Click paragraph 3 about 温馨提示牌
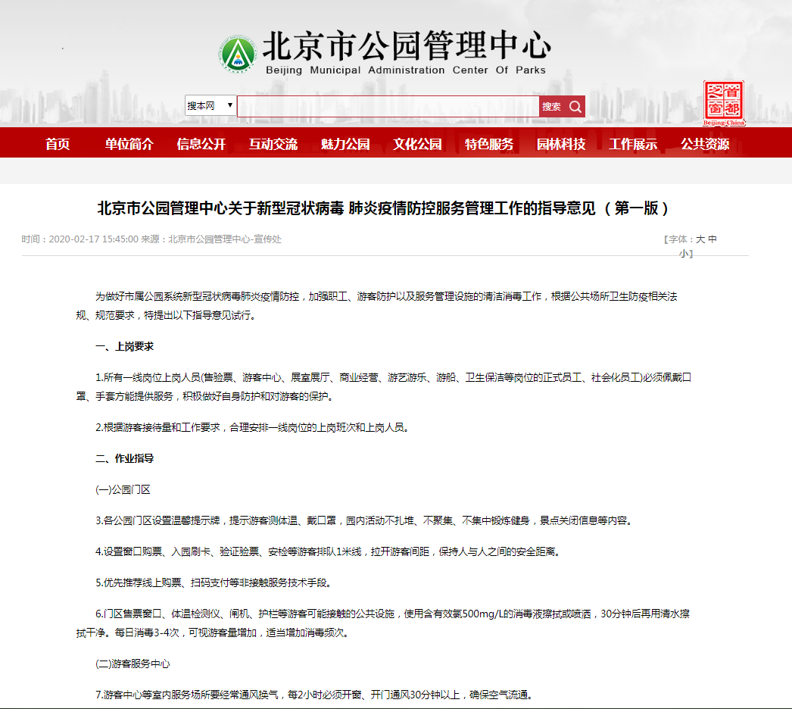 click(x=363, y=520)
